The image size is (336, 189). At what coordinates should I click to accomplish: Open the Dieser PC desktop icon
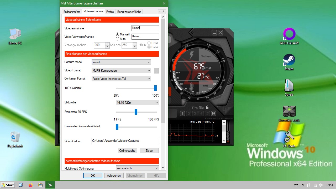[x=15, y=36]
